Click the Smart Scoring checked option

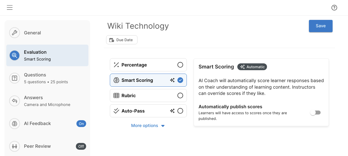[148, 80]
